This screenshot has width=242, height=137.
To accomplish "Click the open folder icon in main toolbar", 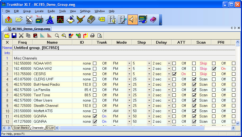I will pyautogui.click(x=19, y=20).
